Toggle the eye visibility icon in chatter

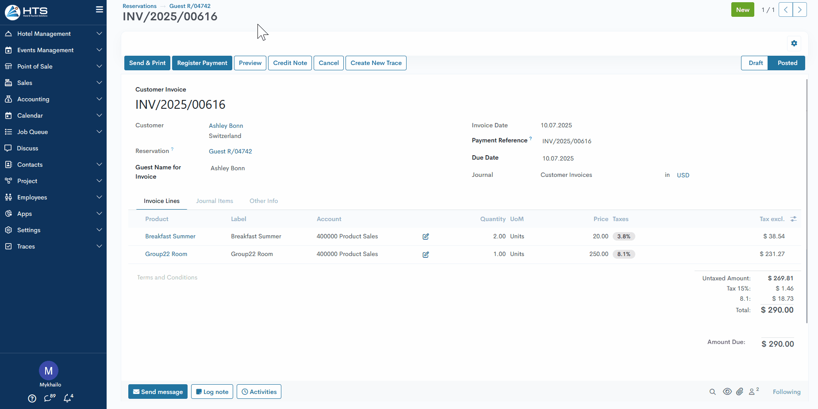[727, 392]
